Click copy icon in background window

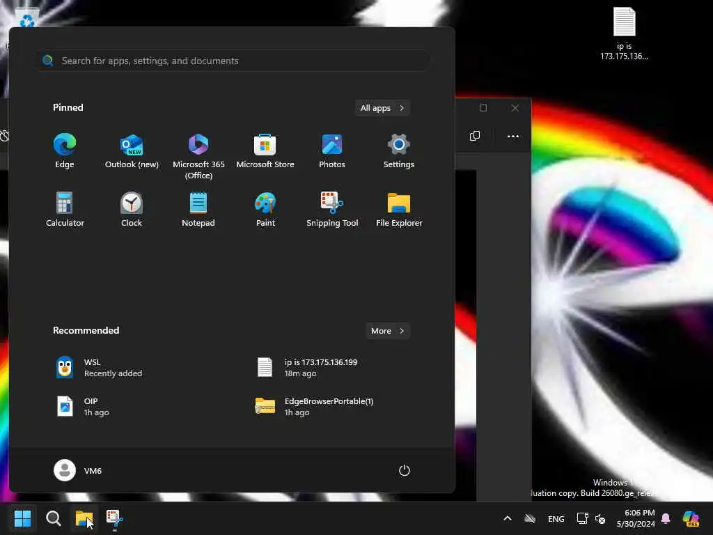[475, 136]
